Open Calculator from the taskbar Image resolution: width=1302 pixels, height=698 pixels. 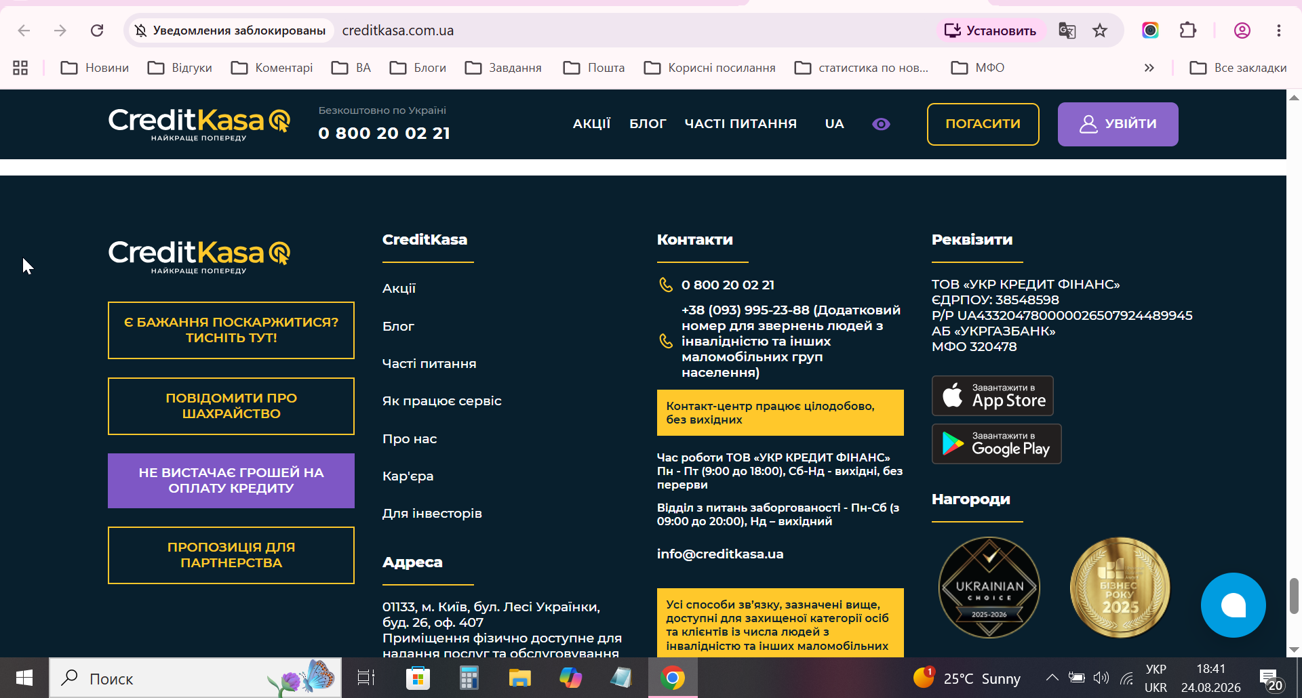[x=469, y=678]
